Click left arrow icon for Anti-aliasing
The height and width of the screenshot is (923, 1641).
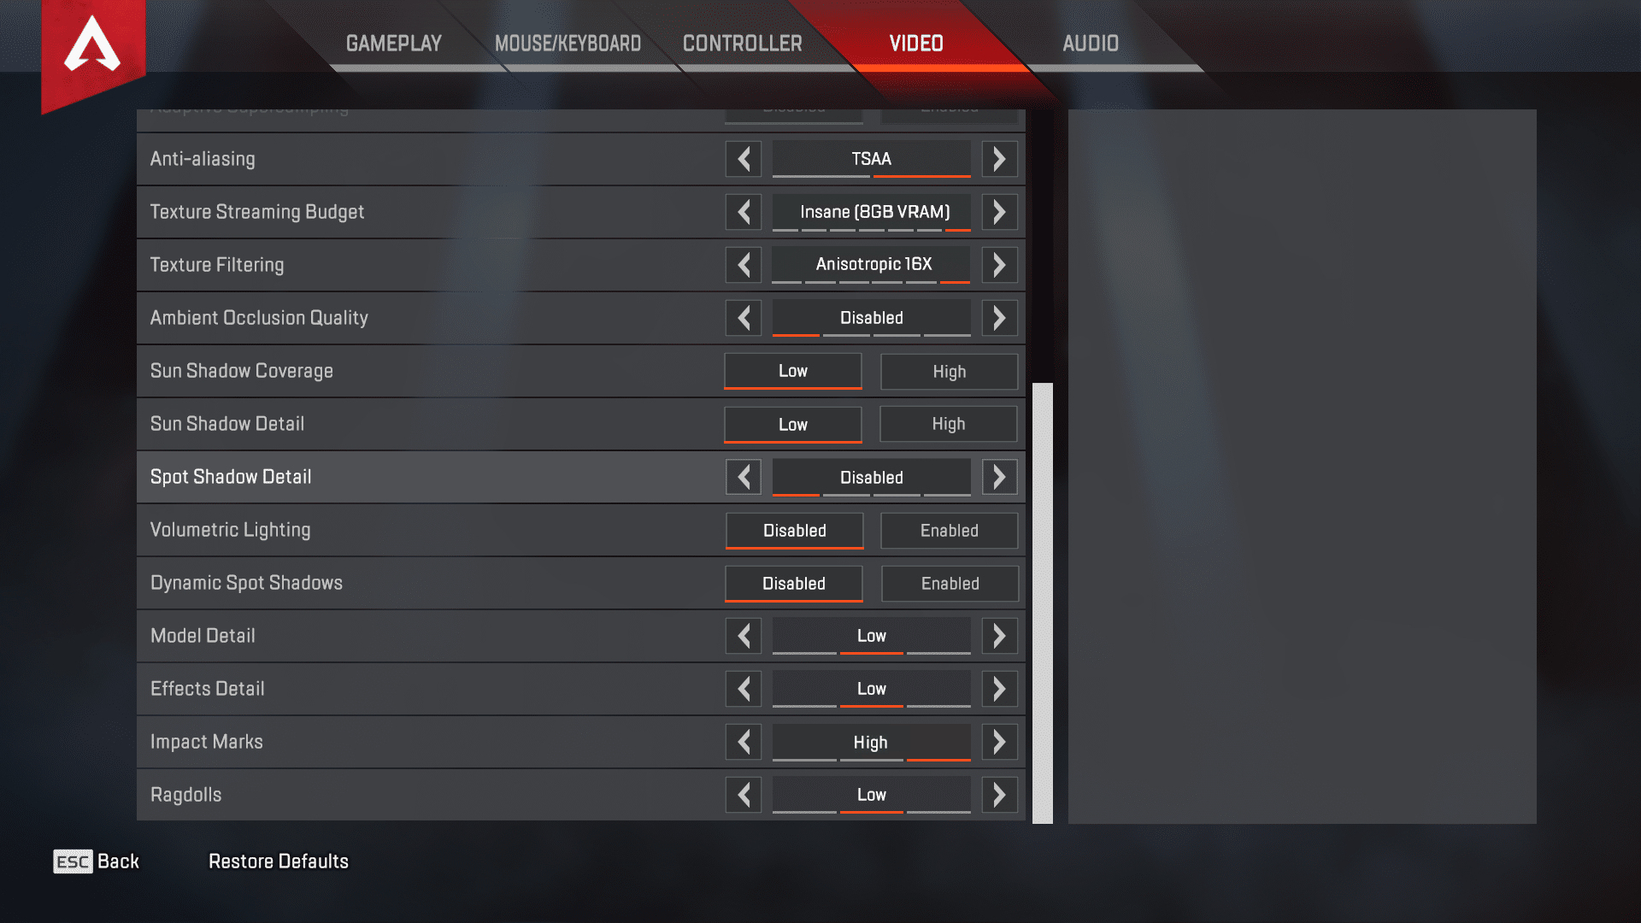point(744,158)
